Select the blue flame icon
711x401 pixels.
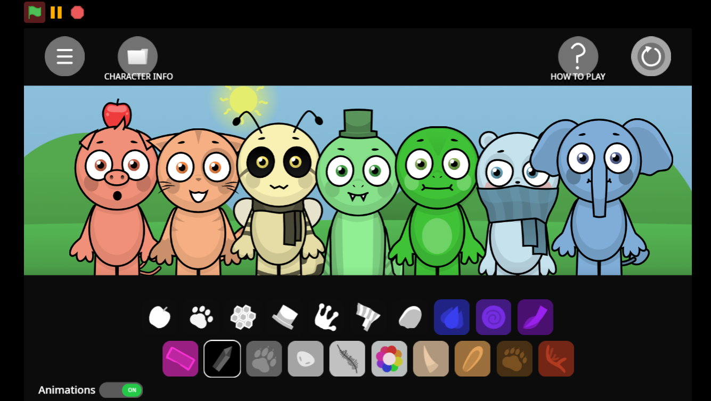pos(452,317)
